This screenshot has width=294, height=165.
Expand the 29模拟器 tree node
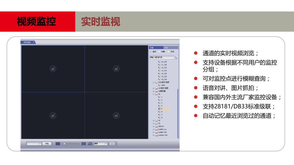pos(153,91)
